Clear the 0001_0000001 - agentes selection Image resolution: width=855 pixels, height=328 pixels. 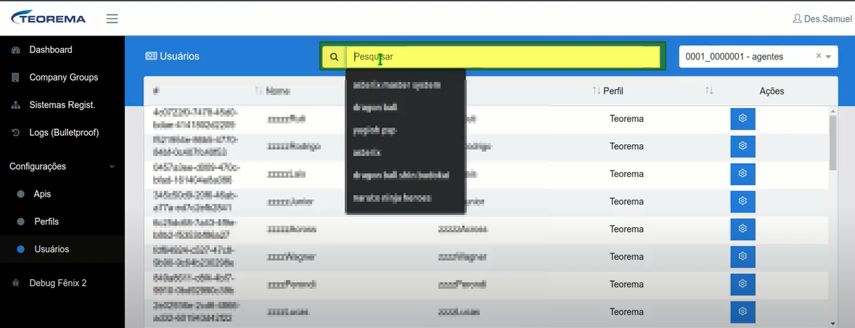[819, 56]
